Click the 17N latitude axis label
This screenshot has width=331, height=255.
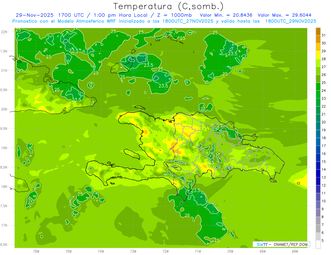point(5,225)
